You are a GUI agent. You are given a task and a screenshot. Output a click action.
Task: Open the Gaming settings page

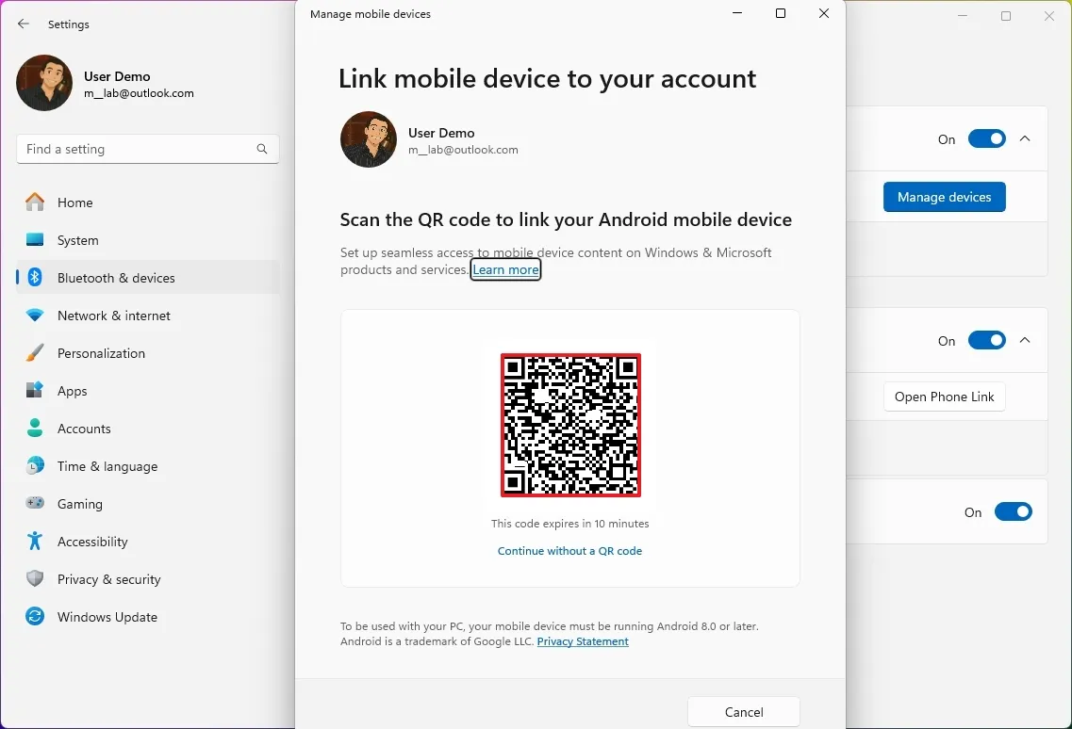point(80,504)
